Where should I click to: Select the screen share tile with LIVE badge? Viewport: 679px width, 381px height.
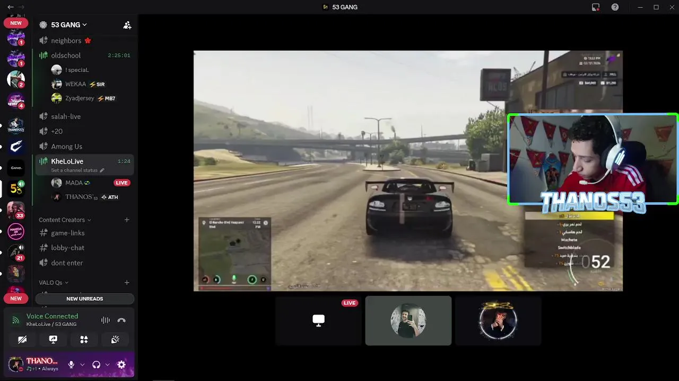[x=318, y=321]
